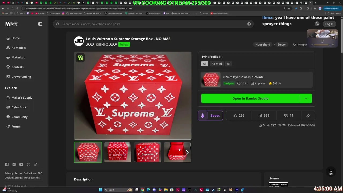Open the Windows Start menu

100,190
